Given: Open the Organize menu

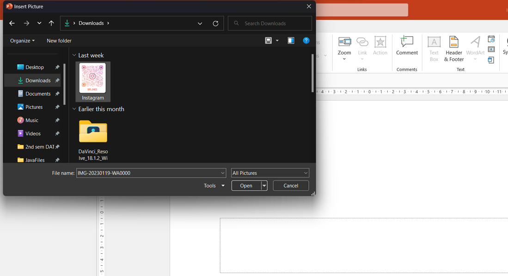Looking at the screenshot, I should (x=22, y=41).
